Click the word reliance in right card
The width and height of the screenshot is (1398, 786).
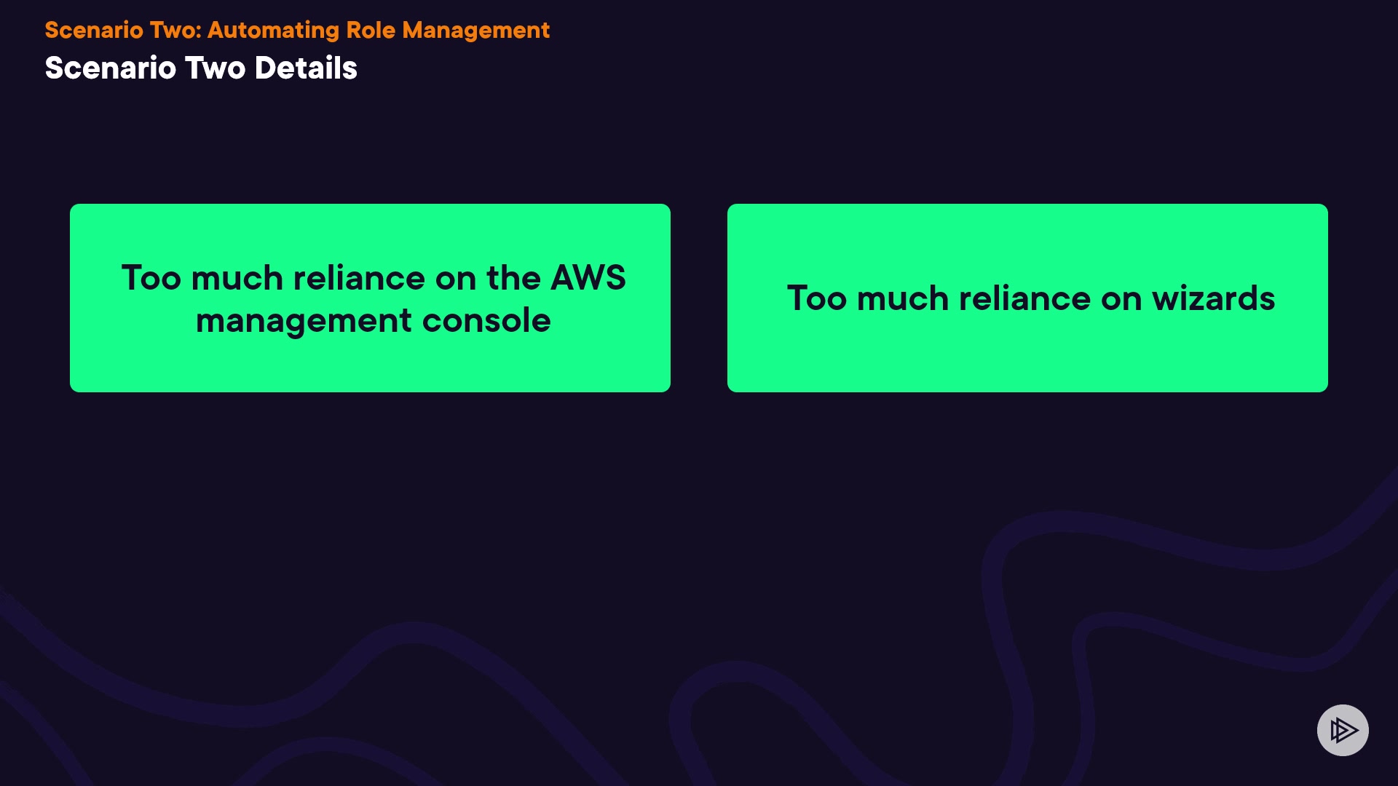(1024, 298)
